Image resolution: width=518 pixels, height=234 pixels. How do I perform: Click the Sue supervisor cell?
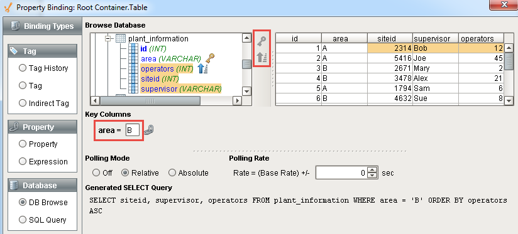tap(436, 98)
